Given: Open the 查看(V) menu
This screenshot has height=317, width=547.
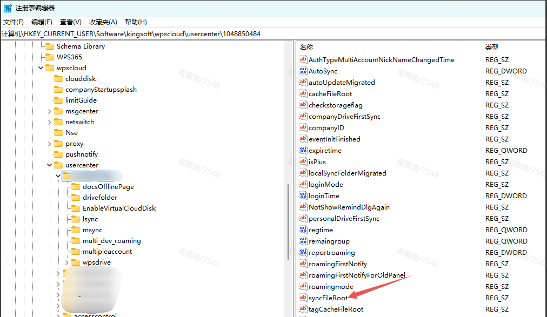Looking at the screenshot, I should tap(70, 22).
